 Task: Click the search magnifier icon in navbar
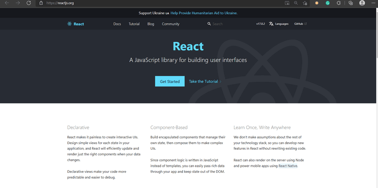[209, 24]
